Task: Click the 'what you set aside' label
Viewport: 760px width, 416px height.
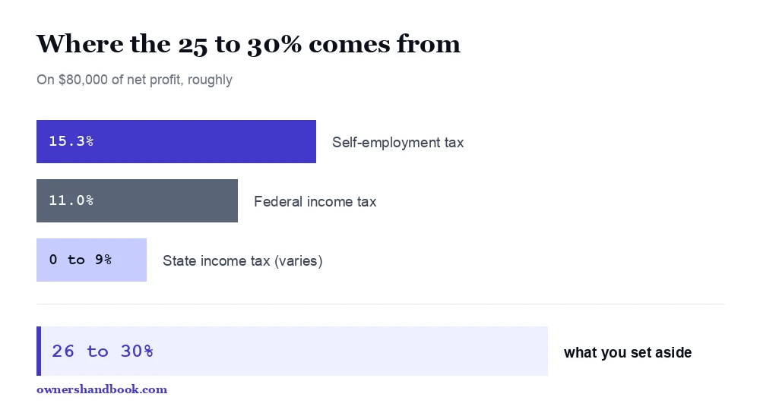Action: (628, 352)
